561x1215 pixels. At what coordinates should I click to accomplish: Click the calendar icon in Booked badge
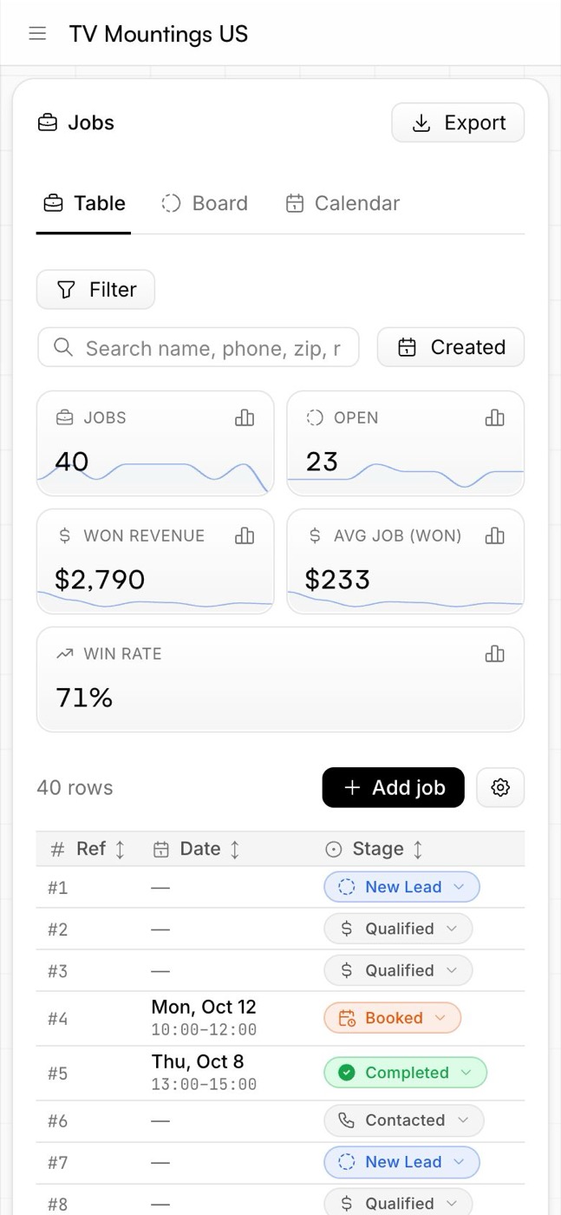coord(346,1018)
